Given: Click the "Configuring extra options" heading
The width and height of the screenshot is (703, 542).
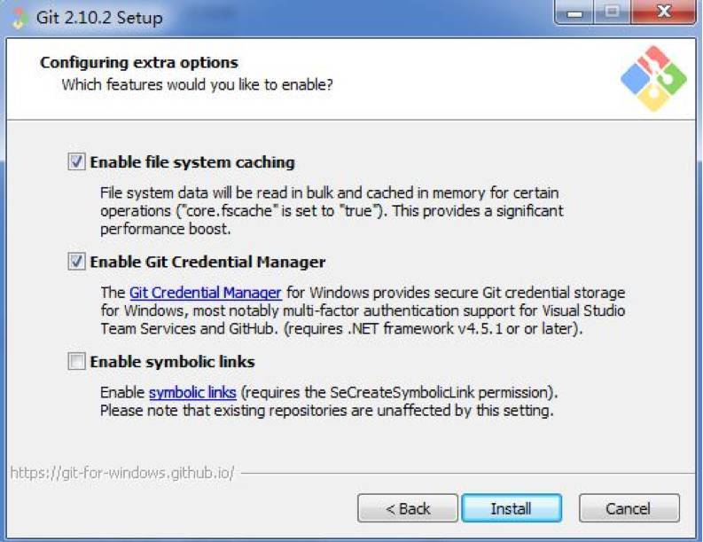Looking at the screenshot, I should (139, 62).
